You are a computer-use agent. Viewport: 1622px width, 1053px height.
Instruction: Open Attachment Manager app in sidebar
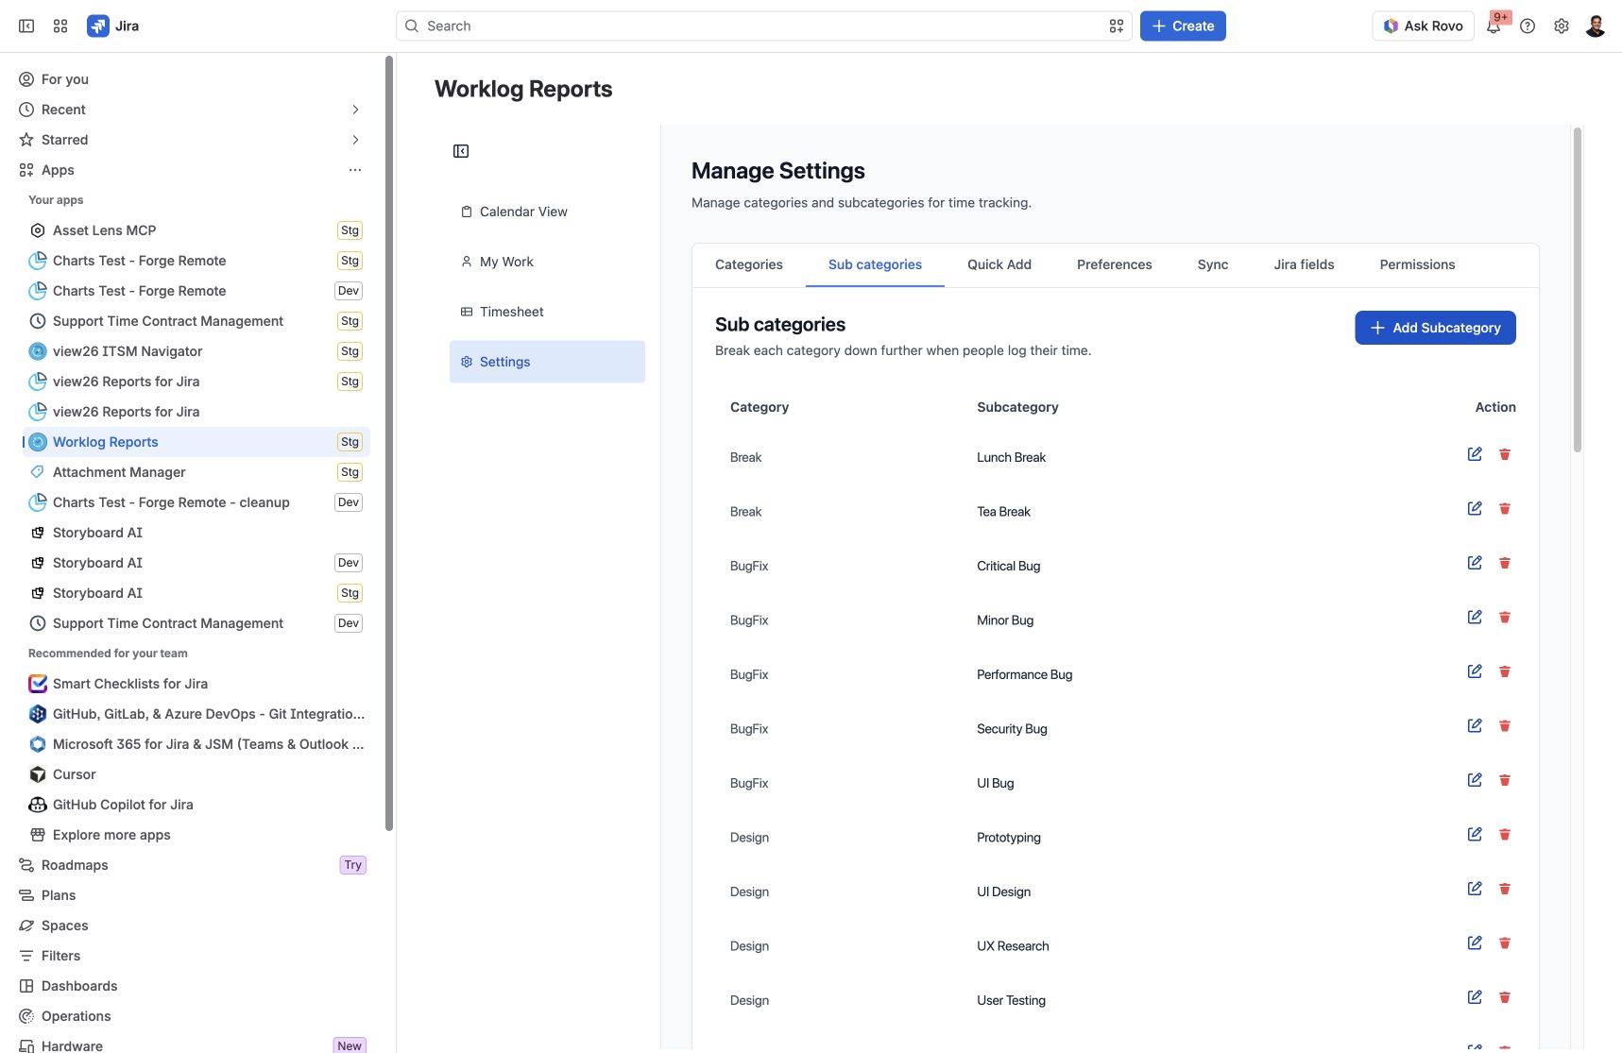(196, 472)
